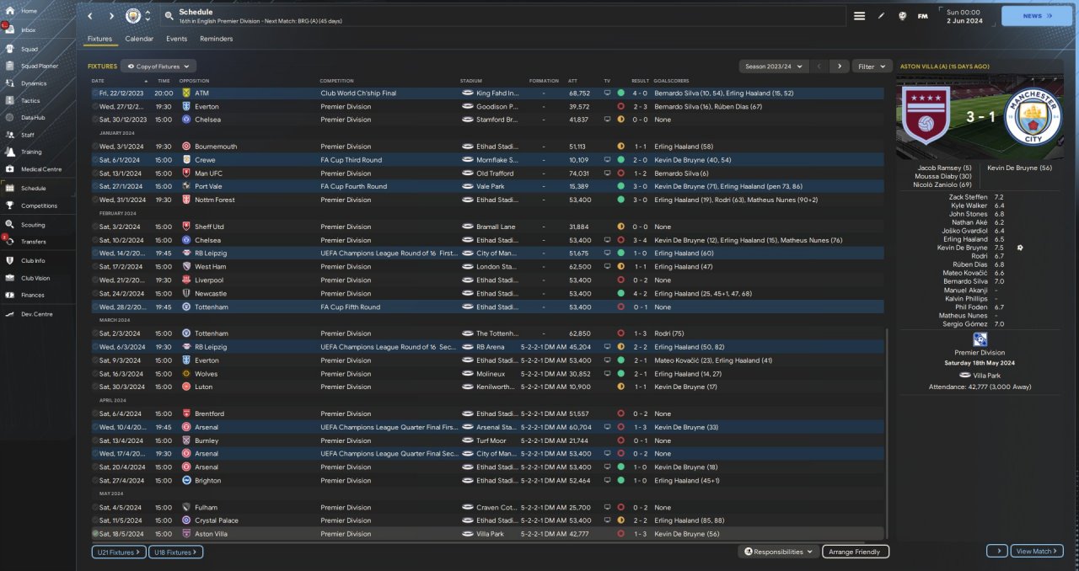Select the Liverpool 21/2/2024 row marker

point(95,280)
